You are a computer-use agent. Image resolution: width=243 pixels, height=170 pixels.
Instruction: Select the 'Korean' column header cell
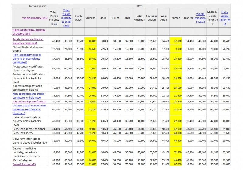tap(176, 18)
